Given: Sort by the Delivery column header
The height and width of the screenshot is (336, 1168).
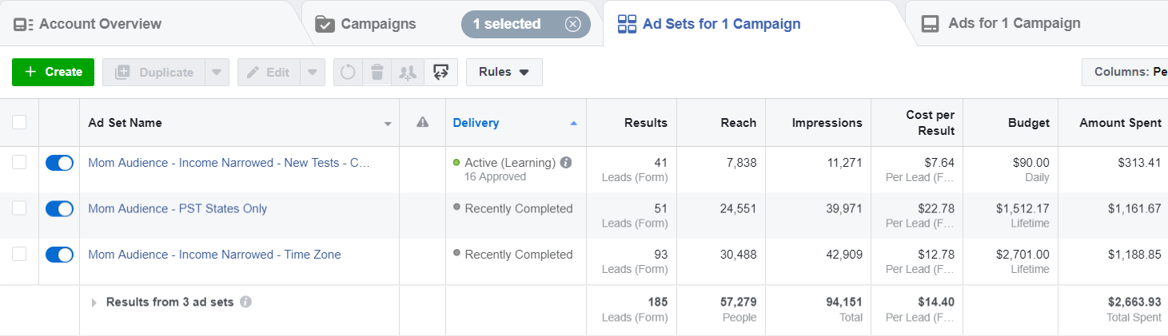Looking at the screenshot, I should point(476,123).
